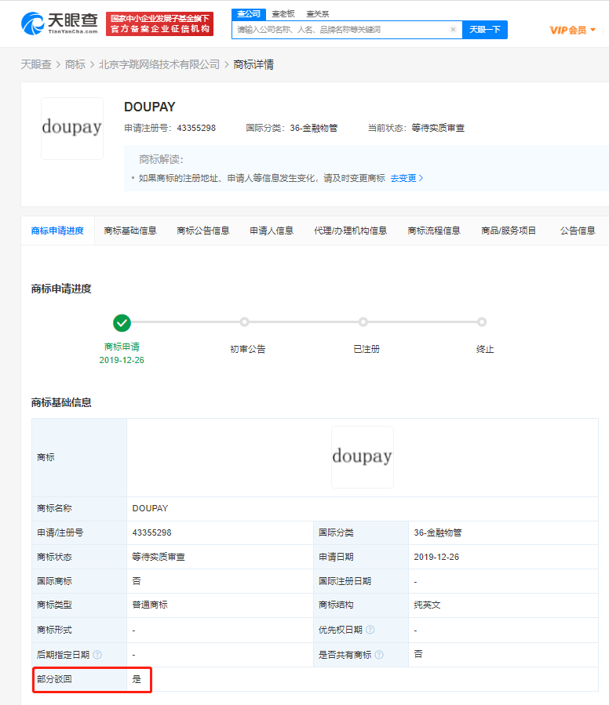
Task: Select the 商标申请进度 tab
Action: 57,231
